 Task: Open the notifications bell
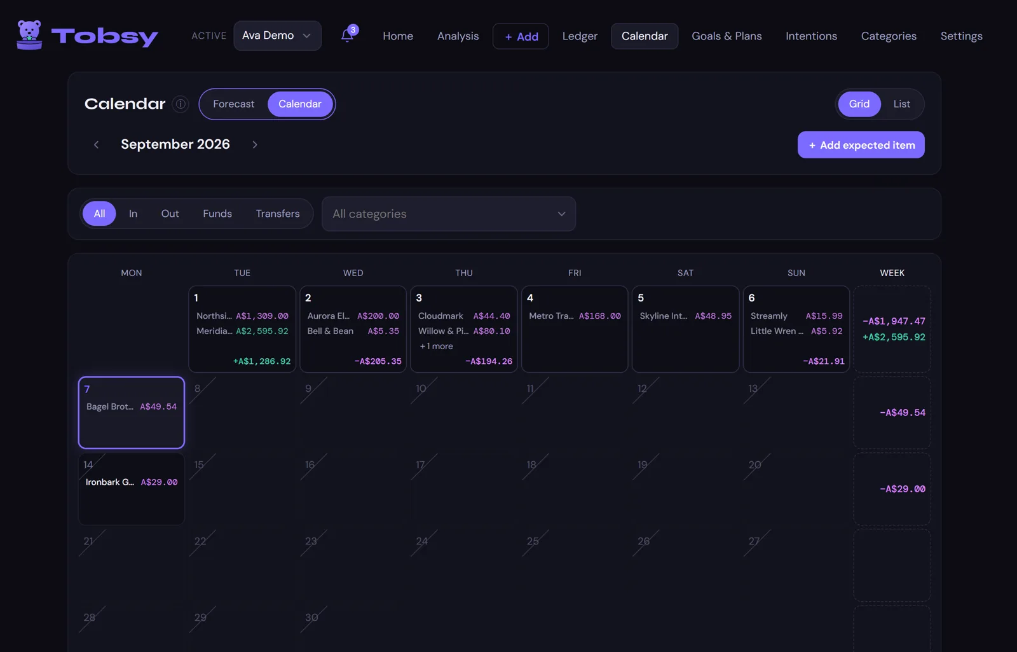pyautogui.click(x=347, y=36)
